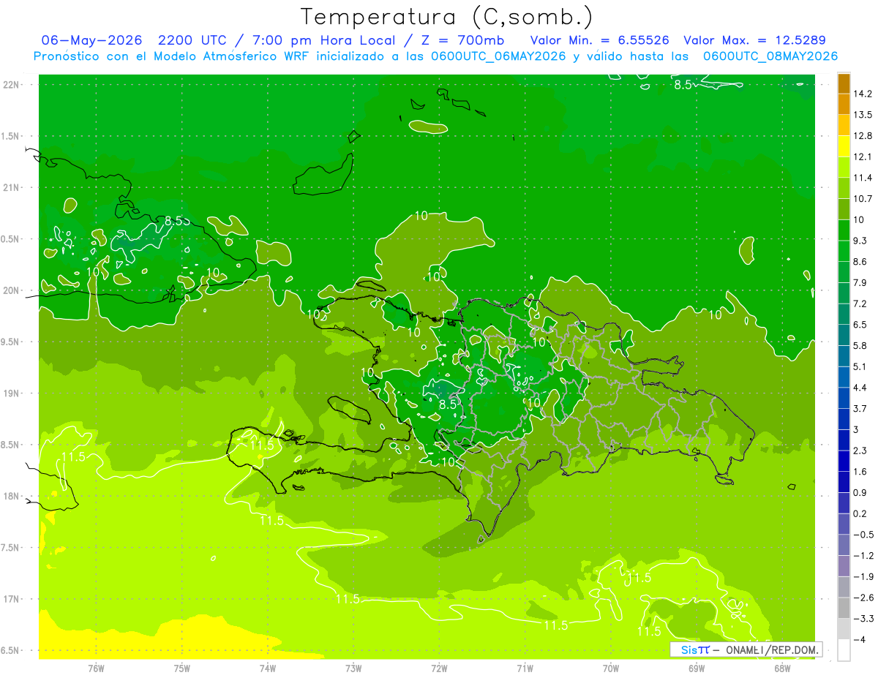
Task: Click the Valor Min. = 6.55526 text
Action: coord(599,40)
